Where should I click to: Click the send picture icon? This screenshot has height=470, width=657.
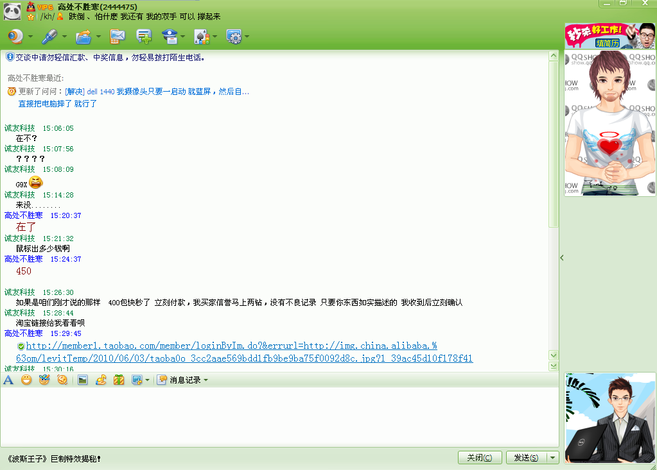point(82,380)
